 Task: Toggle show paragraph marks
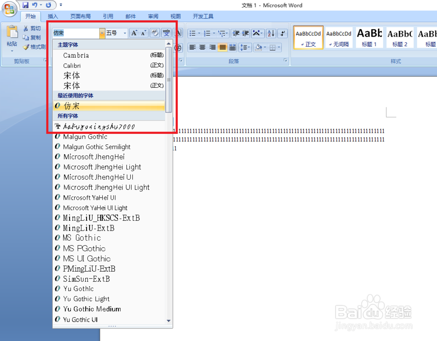coord(283,34)
